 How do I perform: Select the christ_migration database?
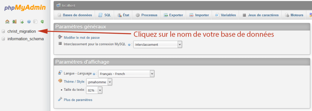(x=22, y=31)
